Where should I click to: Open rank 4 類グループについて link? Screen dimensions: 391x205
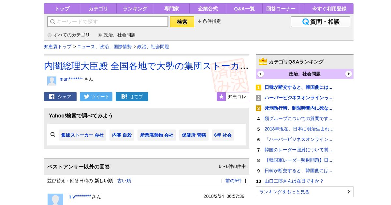point(298,118)
